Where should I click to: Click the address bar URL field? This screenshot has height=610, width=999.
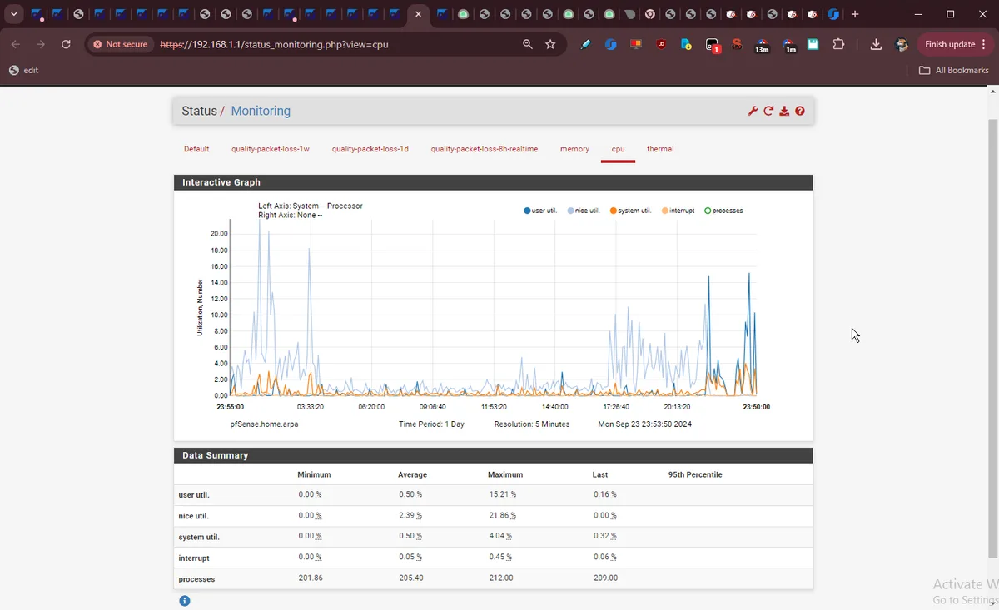(333, 44)
